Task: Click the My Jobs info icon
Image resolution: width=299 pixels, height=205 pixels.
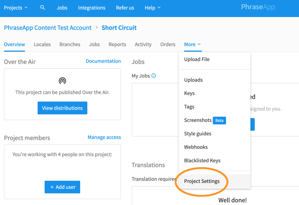Action: [154, 76]
